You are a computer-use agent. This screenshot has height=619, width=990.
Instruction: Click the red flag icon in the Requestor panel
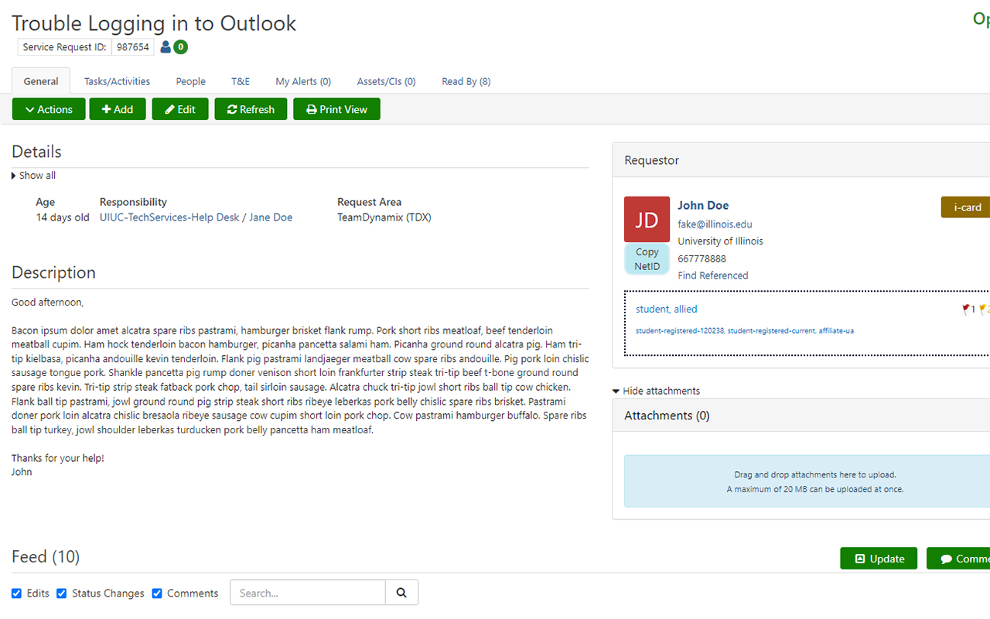point(966,309)
